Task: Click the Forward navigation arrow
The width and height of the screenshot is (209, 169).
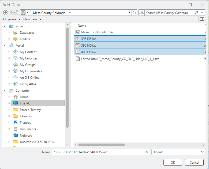Action: pos(11,13)
